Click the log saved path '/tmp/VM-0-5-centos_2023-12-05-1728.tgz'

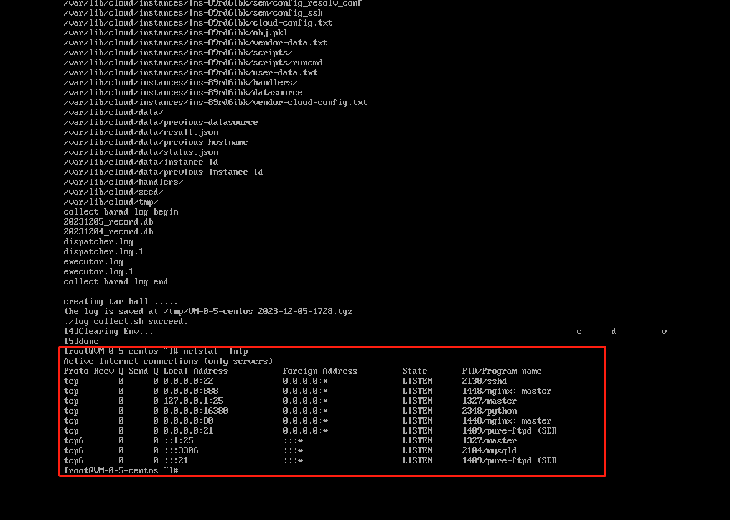coord(258,312)
